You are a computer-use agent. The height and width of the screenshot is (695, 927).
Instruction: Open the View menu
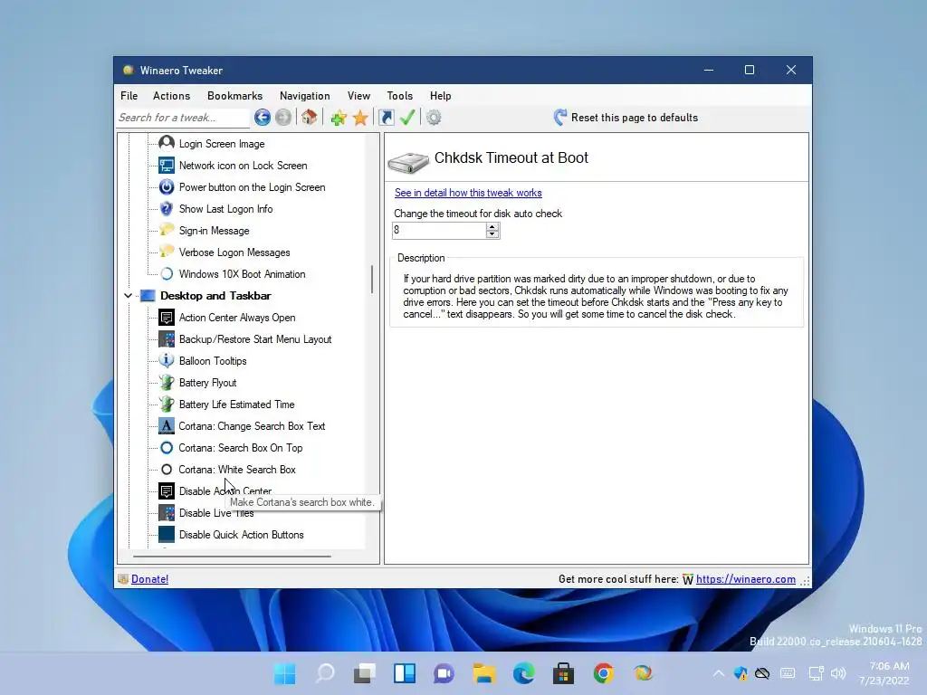coord(358,96)
